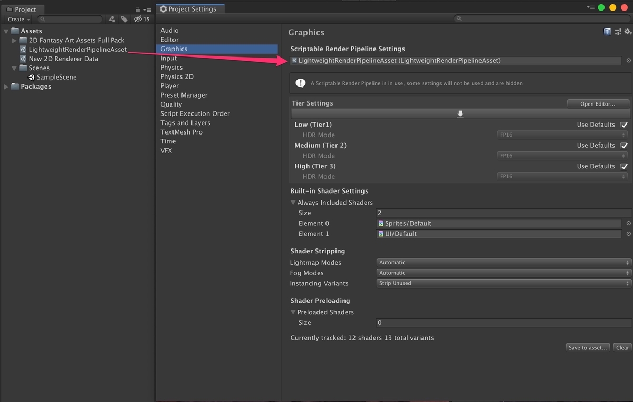Open the Fog Modes dropdown
Image resolution: width=633 pixels, height=402 pixels.
pyautogui.click(x=504, y=273)
